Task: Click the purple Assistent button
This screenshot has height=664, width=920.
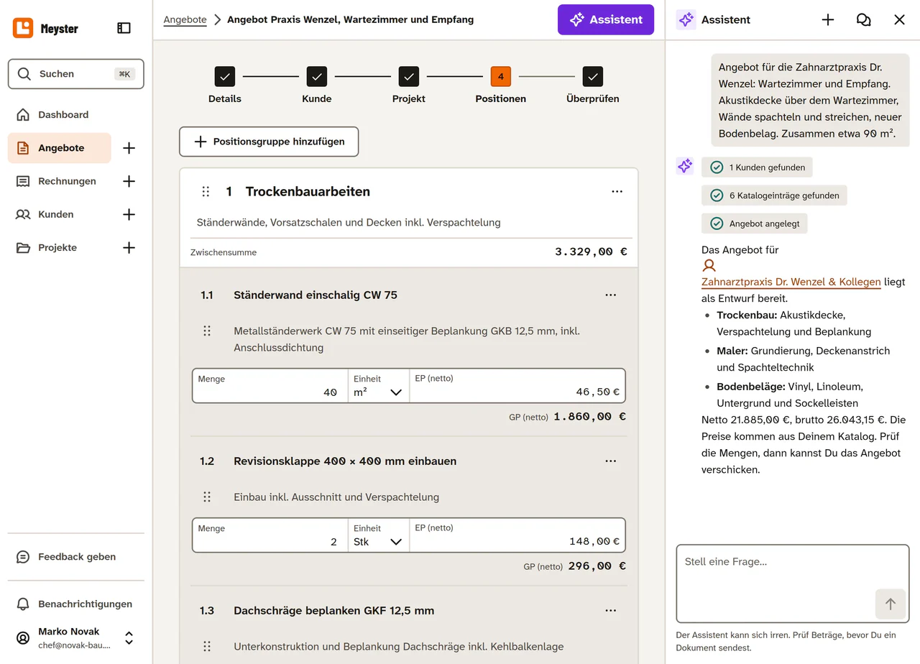Action: (x=606, y=20)
